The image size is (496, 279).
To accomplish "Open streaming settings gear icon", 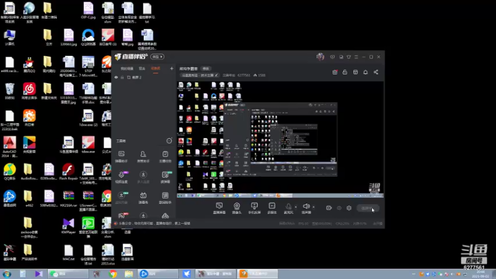I will 349,208.
